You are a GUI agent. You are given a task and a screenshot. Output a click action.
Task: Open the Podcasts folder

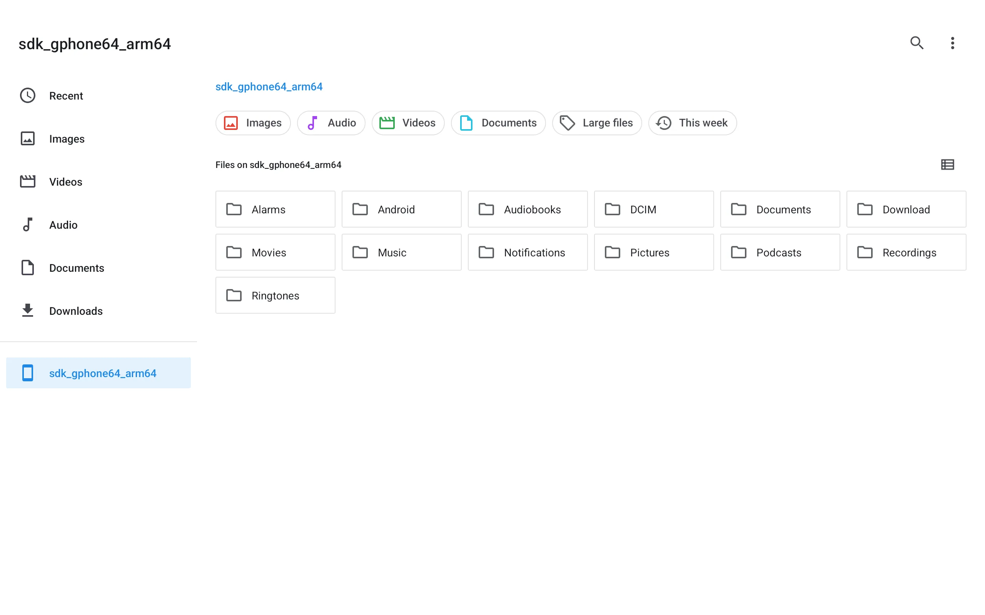tap(780, 252)
